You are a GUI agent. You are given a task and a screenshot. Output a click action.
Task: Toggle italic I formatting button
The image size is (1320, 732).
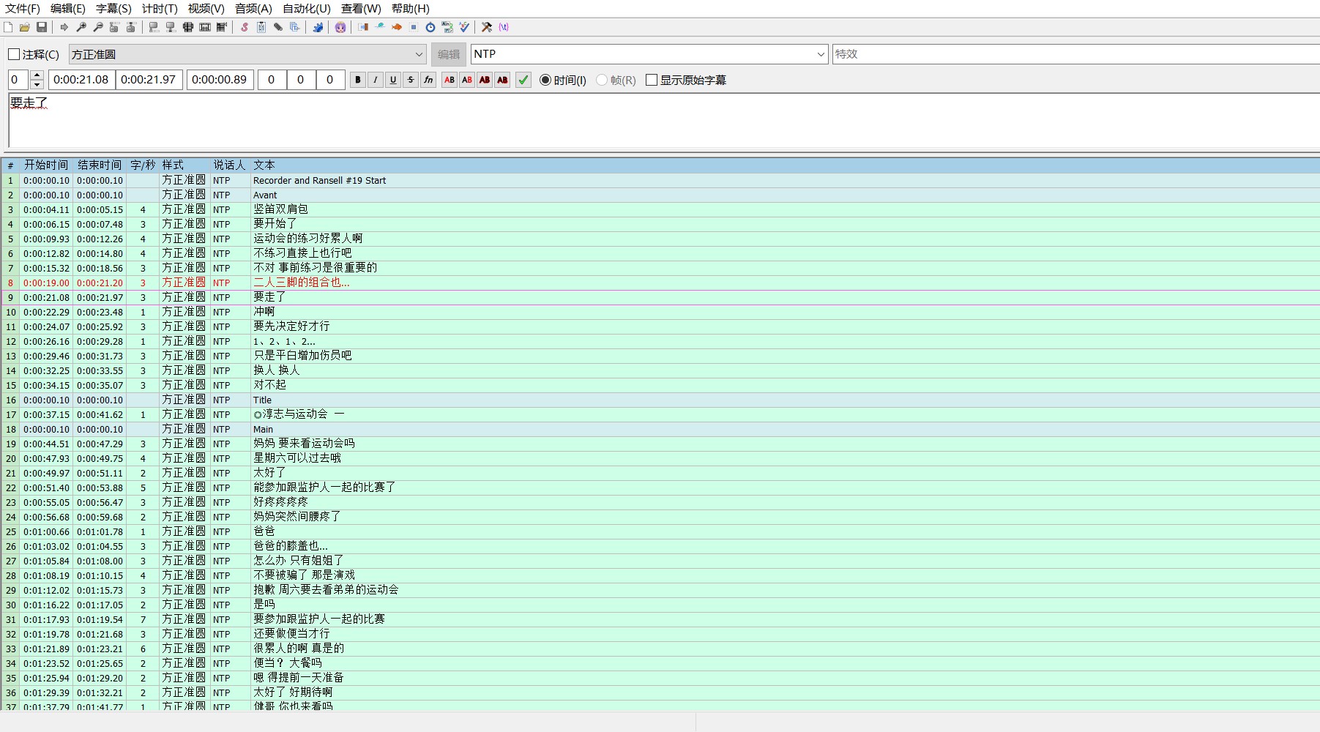tap(376, 80)
